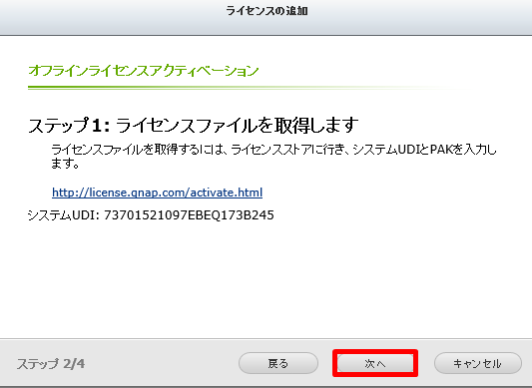Go back with the 戻る button
This screenshot has width=532, height=388.
coord(278,364)
